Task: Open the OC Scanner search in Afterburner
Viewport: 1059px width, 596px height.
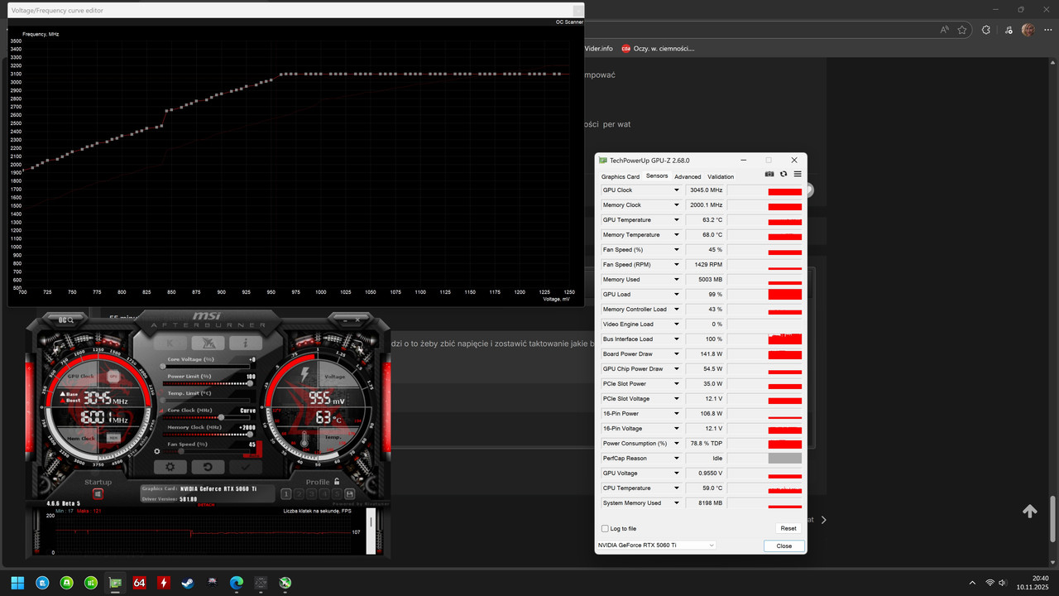Action: point(66,320)
